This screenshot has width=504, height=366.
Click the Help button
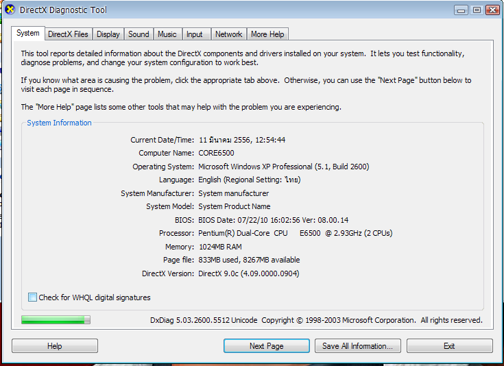pyautogui.click(x=55, y=345)
